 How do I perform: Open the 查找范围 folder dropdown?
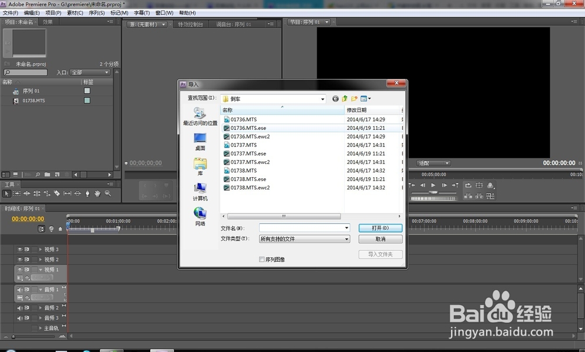point(323,99)
